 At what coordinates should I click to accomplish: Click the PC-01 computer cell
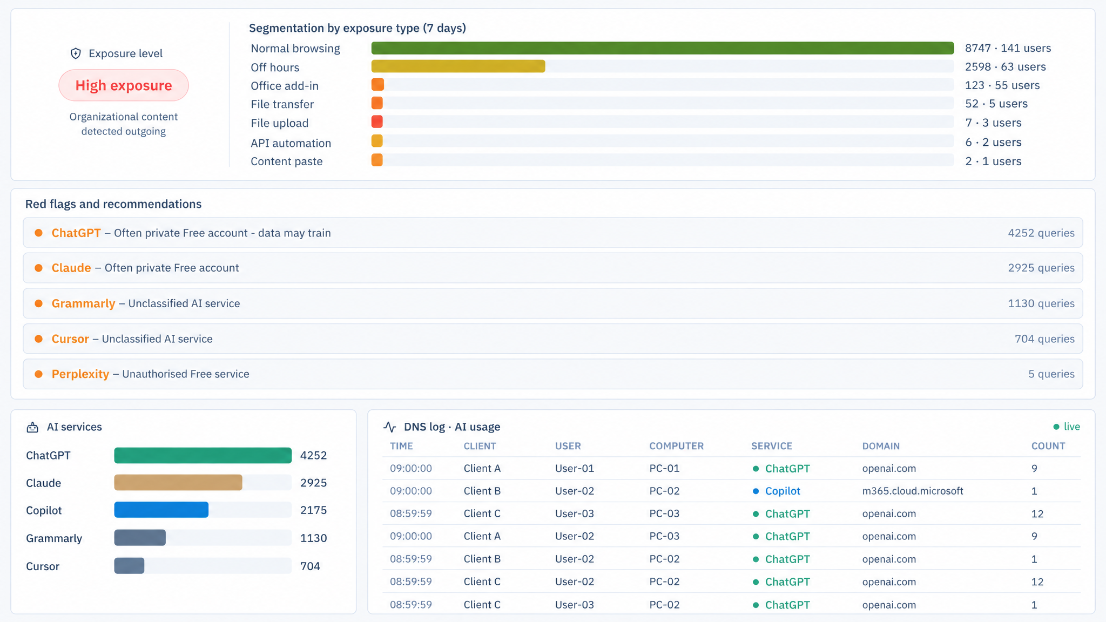coord(664,468)
